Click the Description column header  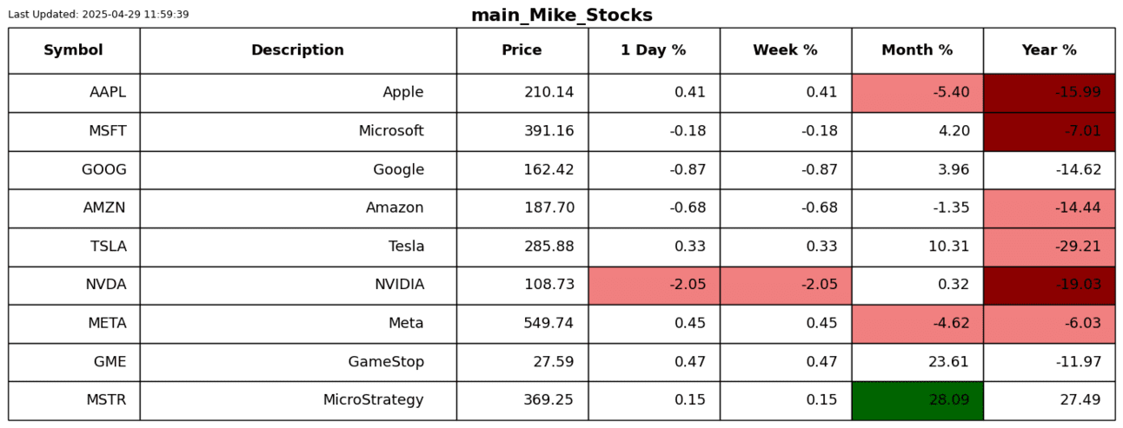click(x=297, y=50)
